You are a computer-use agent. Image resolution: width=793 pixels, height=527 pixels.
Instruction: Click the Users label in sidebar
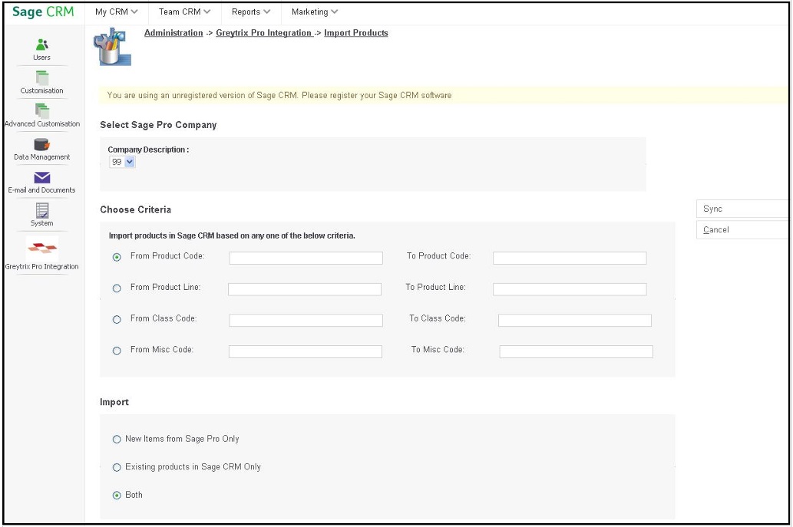(x=42, y=58)
